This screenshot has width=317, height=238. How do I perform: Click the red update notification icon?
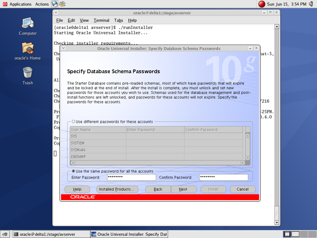pos(262,4)
